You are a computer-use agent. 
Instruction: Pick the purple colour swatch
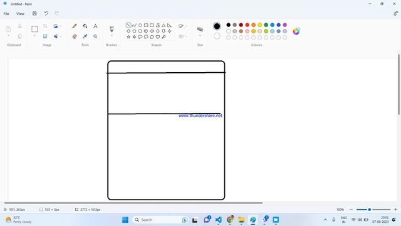[x=285, y=25]
